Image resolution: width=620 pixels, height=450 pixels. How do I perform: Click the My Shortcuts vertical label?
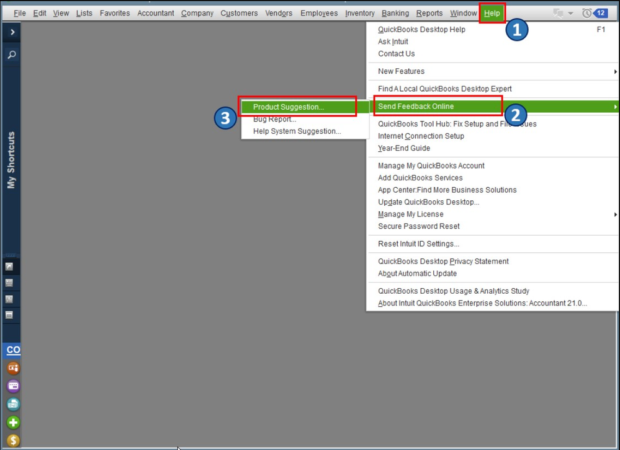(11, 160)
